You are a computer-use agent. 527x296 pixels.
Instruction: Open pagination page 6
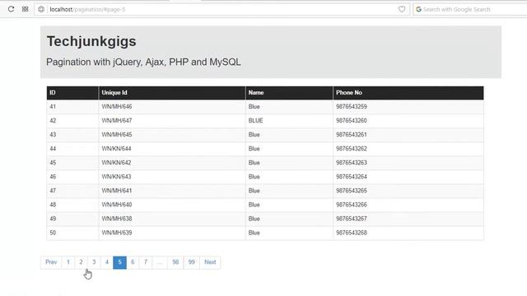(133, 262)
